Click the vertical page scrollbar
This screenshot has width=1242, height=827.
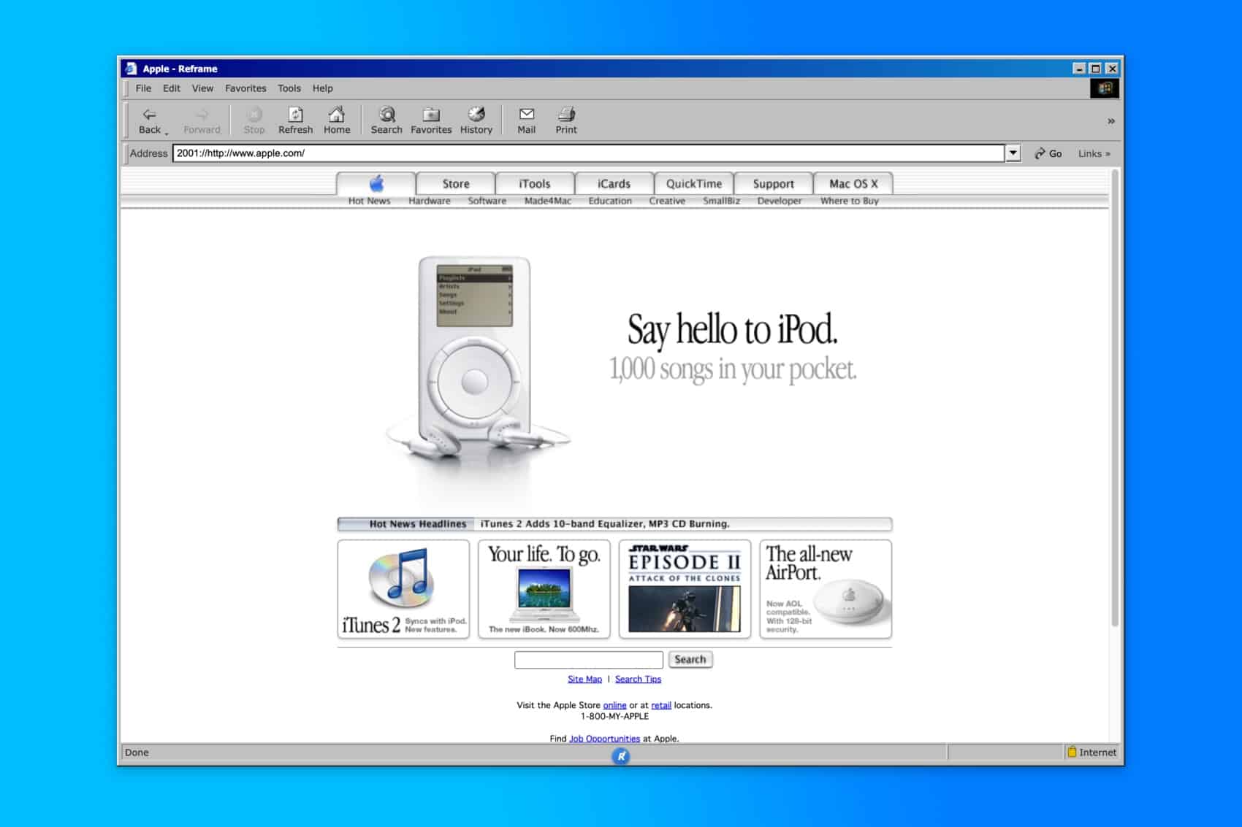coord(1115,398)
